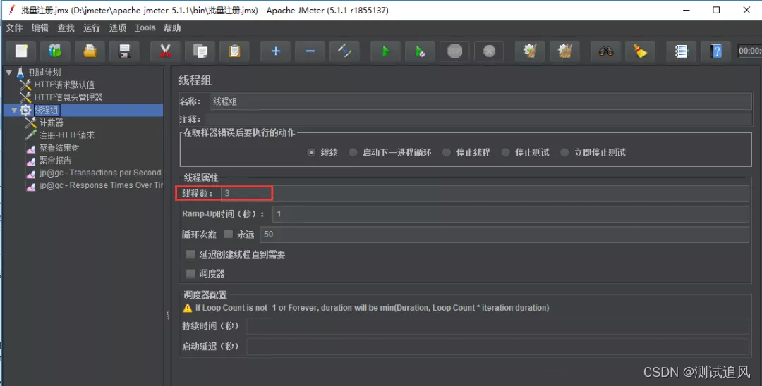
Task: Click the 启动延迟(秒) input field
Action: click(497, 347)
